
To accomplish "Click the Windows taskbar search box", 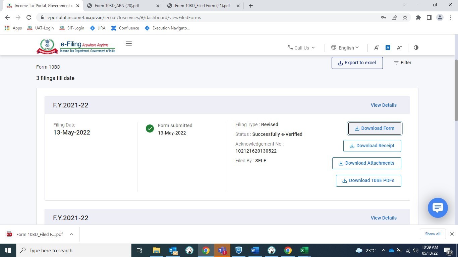I will (x=74, y=250).
